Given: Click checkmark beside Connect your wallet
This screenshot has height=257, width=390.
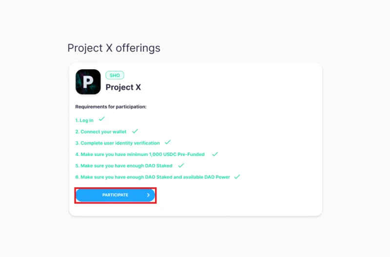Looking at the screenshot, I should [x=135, y=131].
